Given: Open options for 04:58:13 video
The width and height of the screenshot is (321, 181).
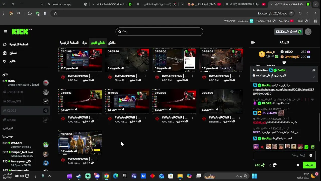Looking at the screenshot, I should click(x=98, y=118).
